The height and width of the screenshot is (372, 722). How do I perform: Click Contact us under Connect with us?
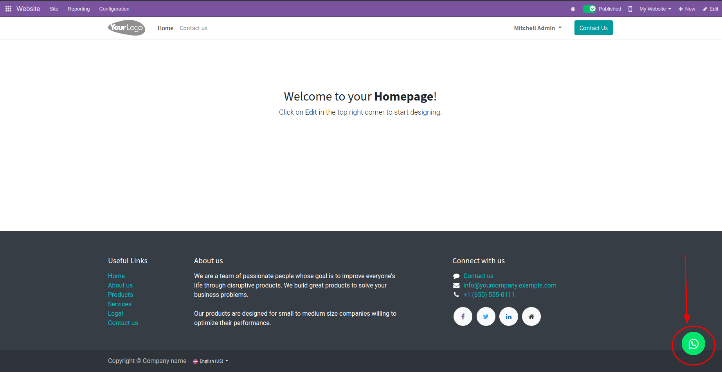[478, 276]
